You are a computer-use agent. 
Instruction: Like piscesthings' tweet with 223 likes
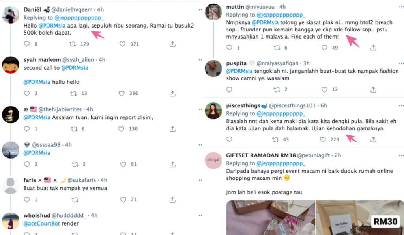click(x=324, y=139)
